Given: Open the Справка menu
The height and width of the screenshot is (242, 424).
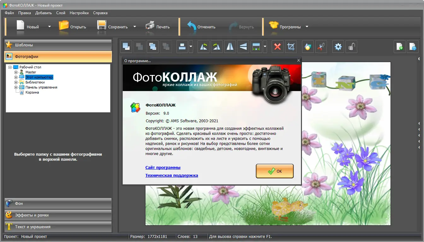Looking at the screenshot, I should [100, 13].
